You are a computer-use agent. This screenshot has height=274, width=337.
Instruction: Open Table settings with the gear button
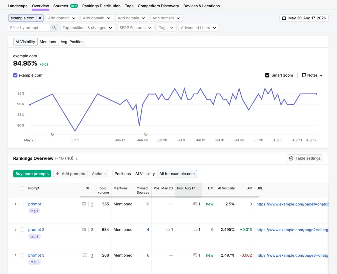pos(305,158)
